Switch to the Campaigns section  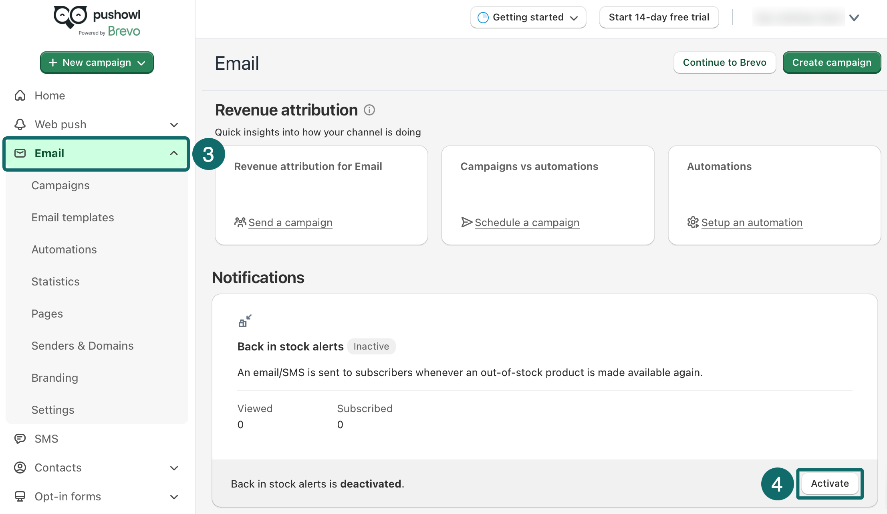pos(60,185)
